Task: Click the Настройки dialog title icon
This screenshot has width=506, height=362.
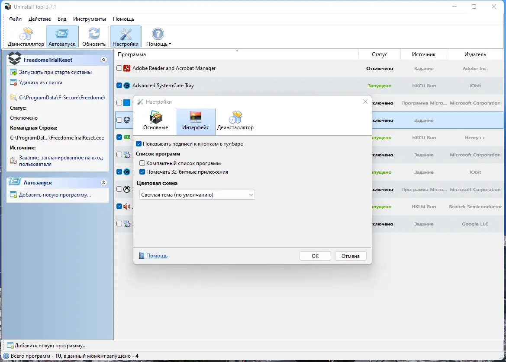Action: pyautogui.click(x=140, y=102)
